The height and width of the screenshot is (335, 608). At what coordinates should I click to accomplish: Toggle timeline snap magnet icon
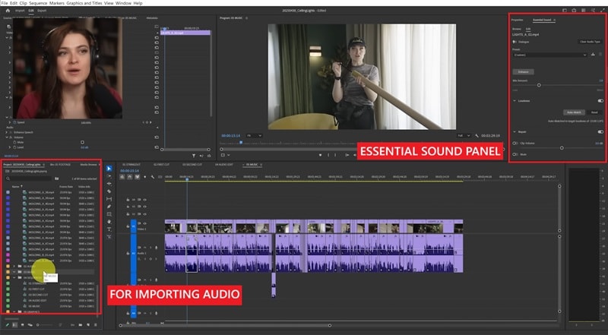click(x=129, y=177)
